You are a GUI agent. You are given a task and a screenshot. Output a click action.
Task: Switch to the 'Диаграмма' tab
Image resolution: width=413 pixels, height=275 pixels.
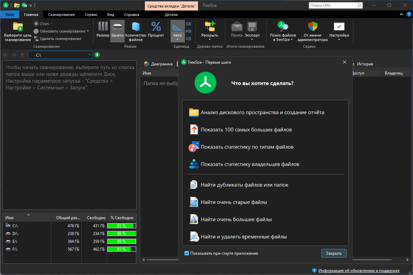[158, 64]
